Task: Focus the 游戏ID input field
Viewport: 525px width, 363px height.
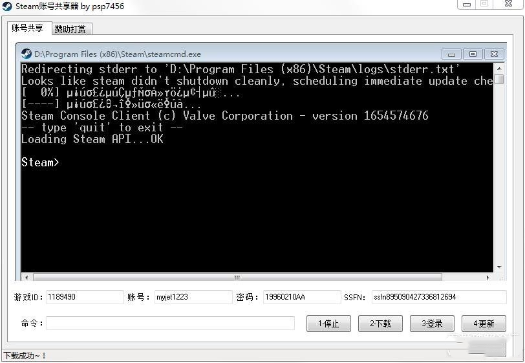Action: click(x=85, y=297)
